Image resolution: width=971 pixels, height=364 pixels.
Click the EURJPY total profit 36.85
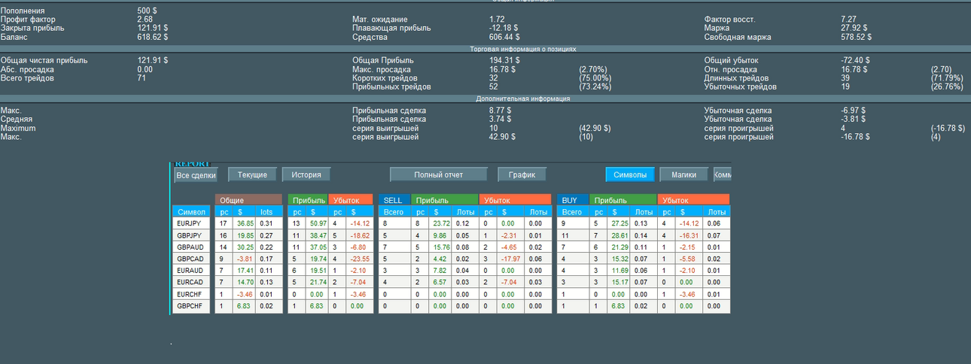[245, 223]
